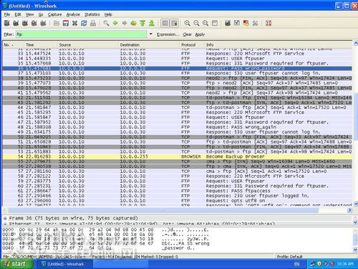Viewport: 358px width, 269px height.
Task: Open a capture file icon
Action: pyautogui.click(x=57, y=23)
